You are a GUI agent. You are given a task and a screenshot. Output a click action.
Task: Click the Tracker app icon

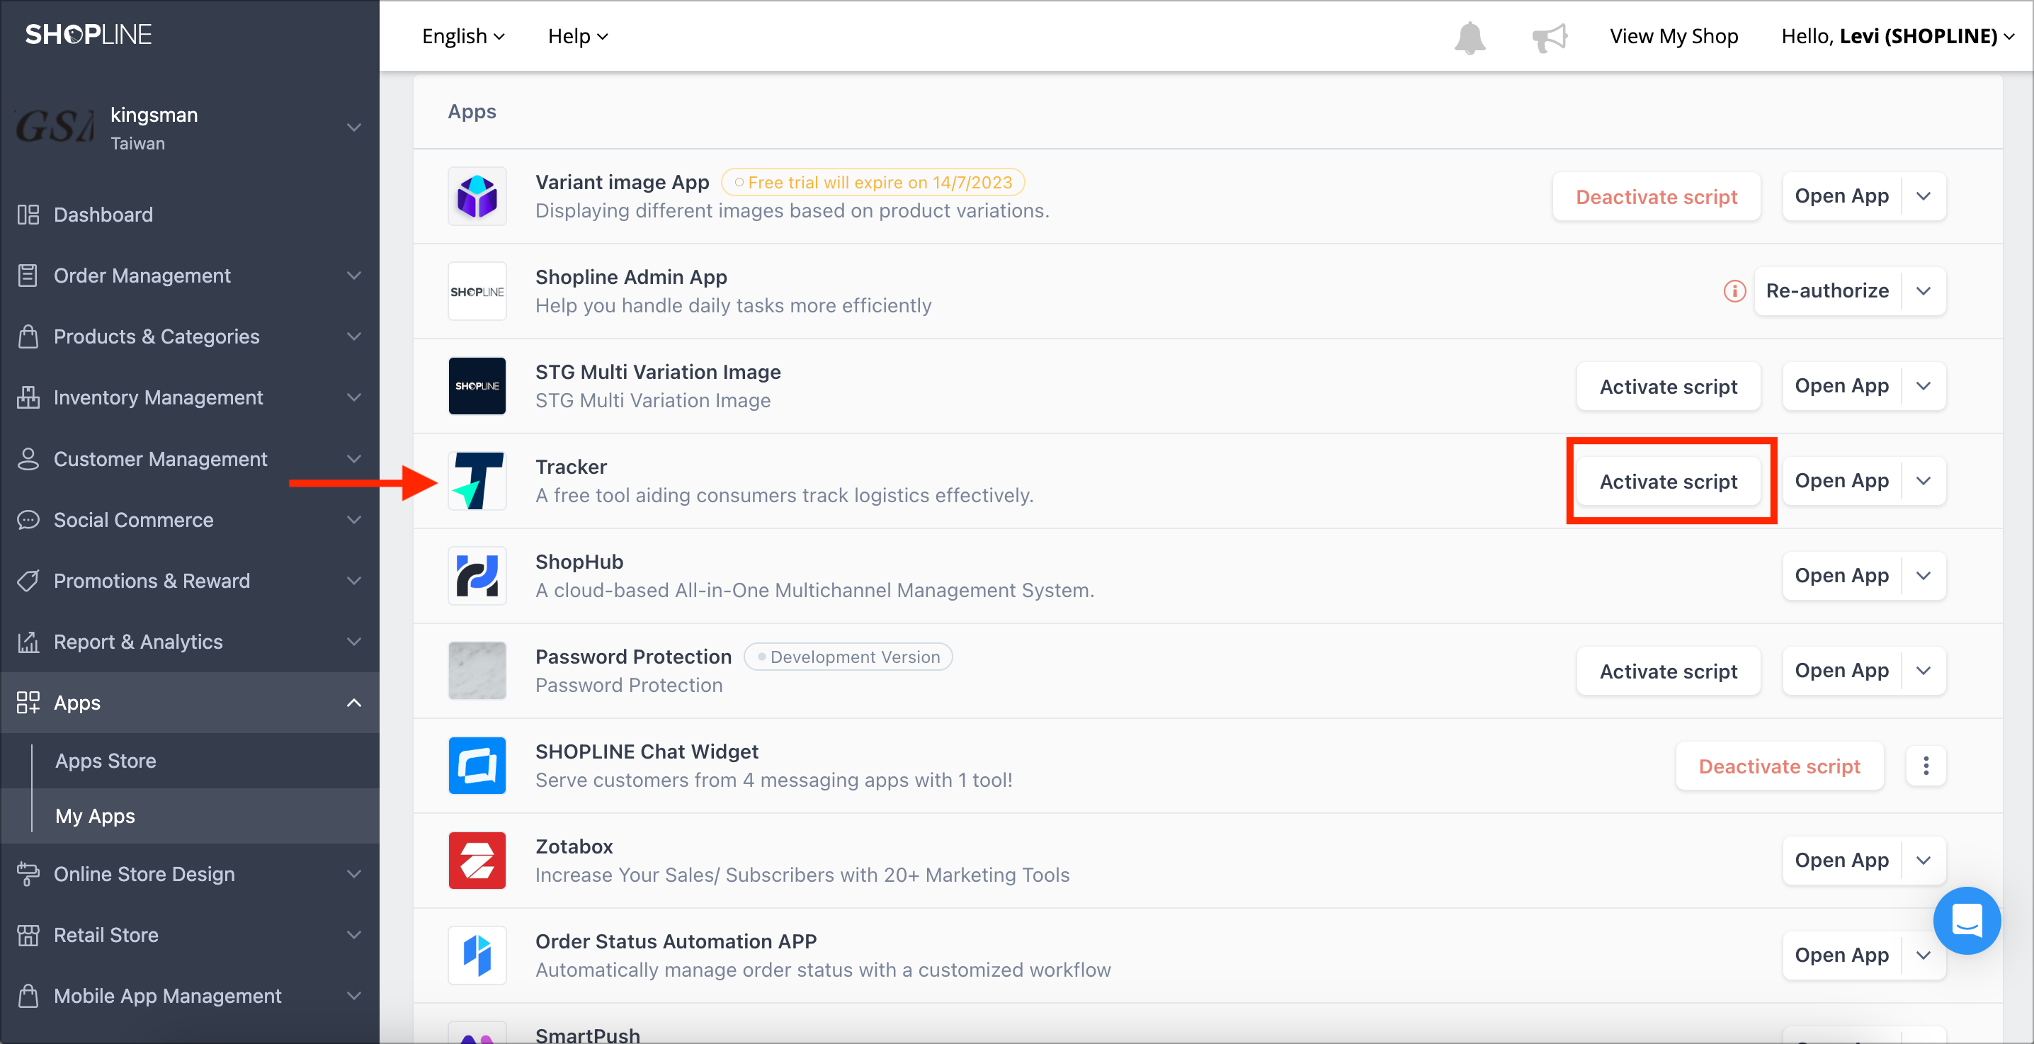(477, 480)
